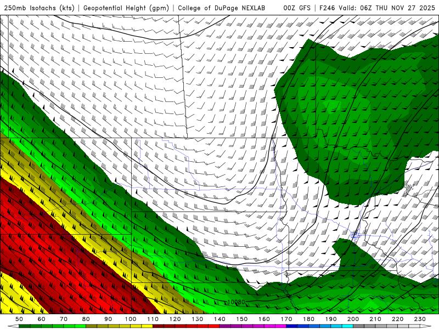Click the '10080' height contour label

tap(236, 302)
